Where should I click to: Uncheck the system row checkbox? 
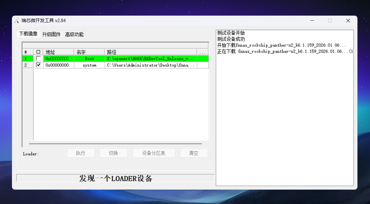coord(38,65)
